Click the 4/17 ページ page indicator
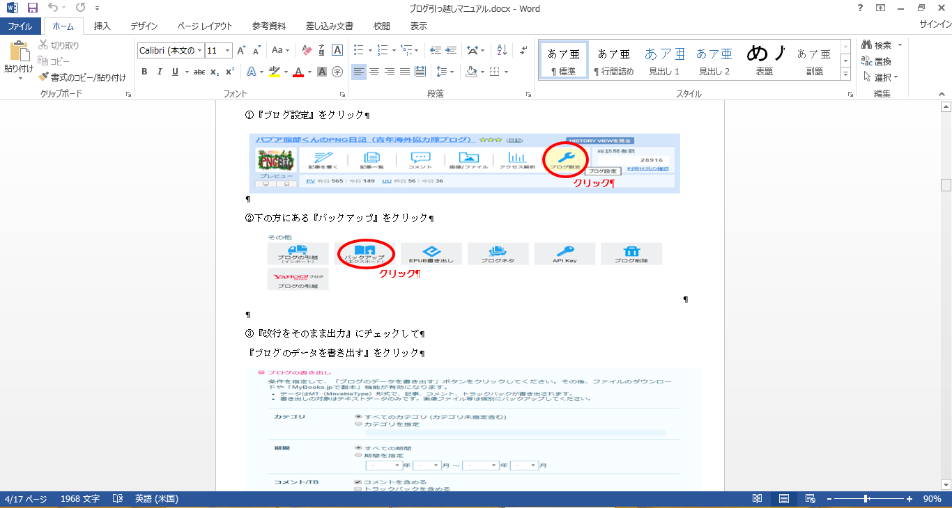952x508 pixels. pos(26,499)
